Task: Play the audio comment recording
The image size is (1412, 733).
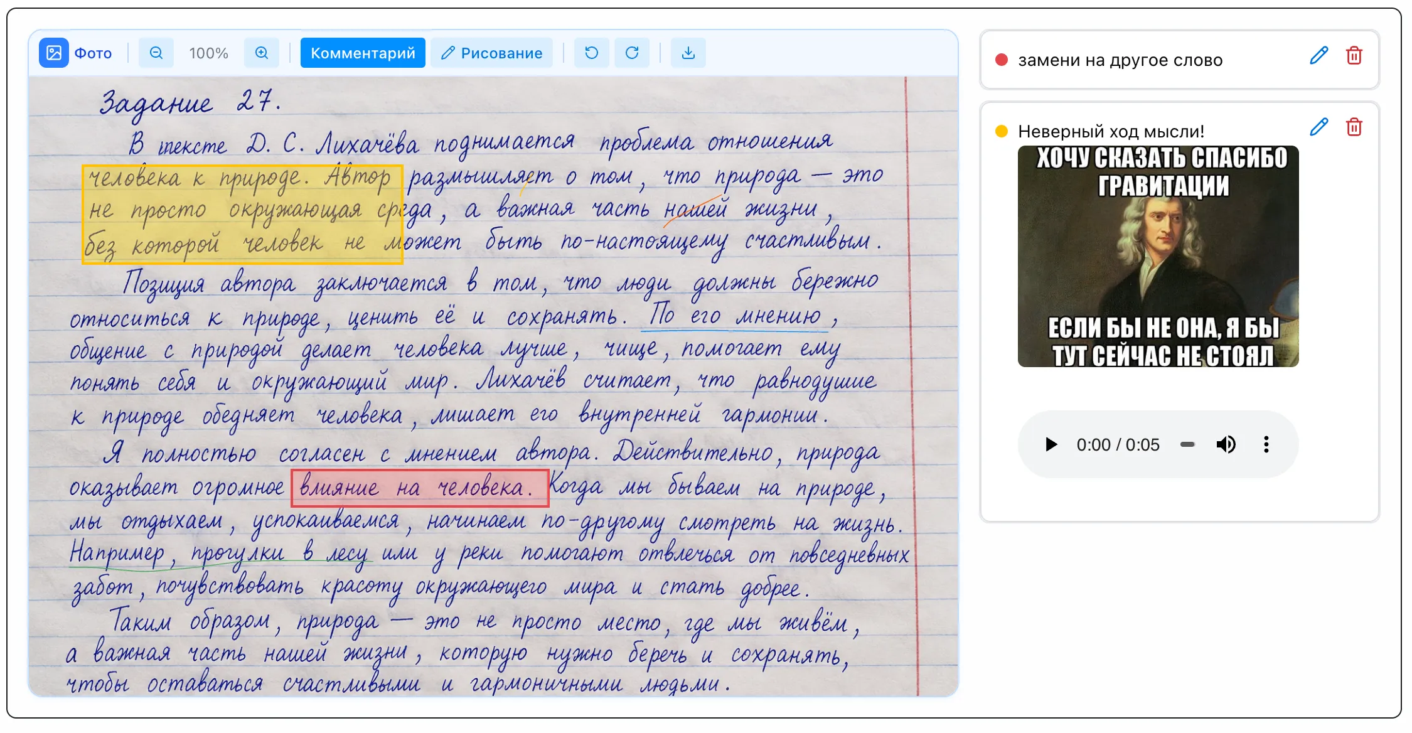Action: [x=1051, y=444]
